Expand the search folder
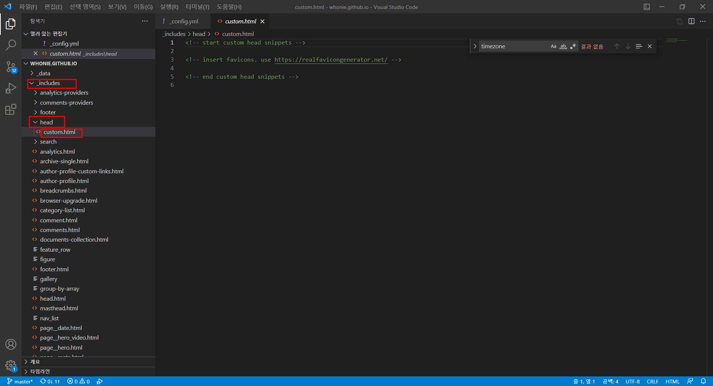The width and height of the screenshot is (713, 386). tap(88, 142)
